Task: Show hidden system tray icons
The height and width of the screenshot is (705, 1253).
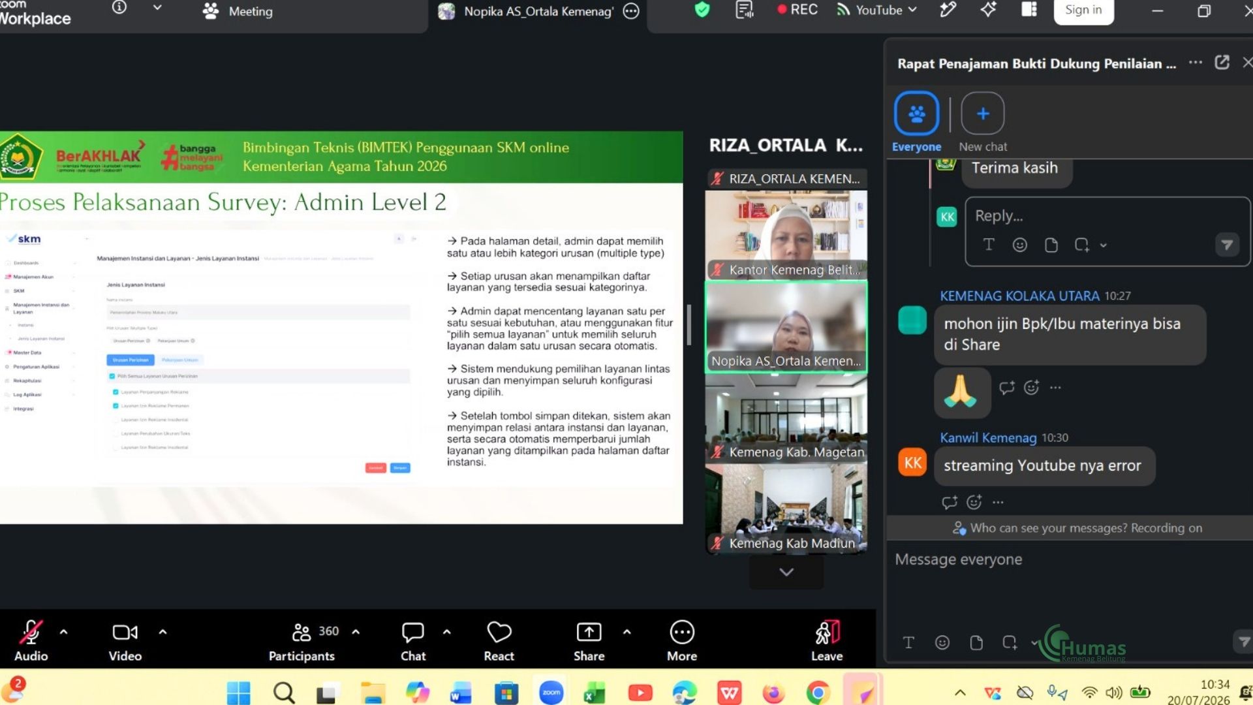Action: pos(960,693)
